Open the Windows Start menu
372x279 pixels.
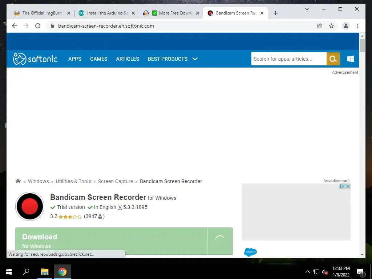(9, 272)
